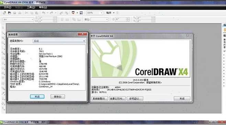226x125 pixels.
Task: Click the Save disk icon
Action: (14, 13)
